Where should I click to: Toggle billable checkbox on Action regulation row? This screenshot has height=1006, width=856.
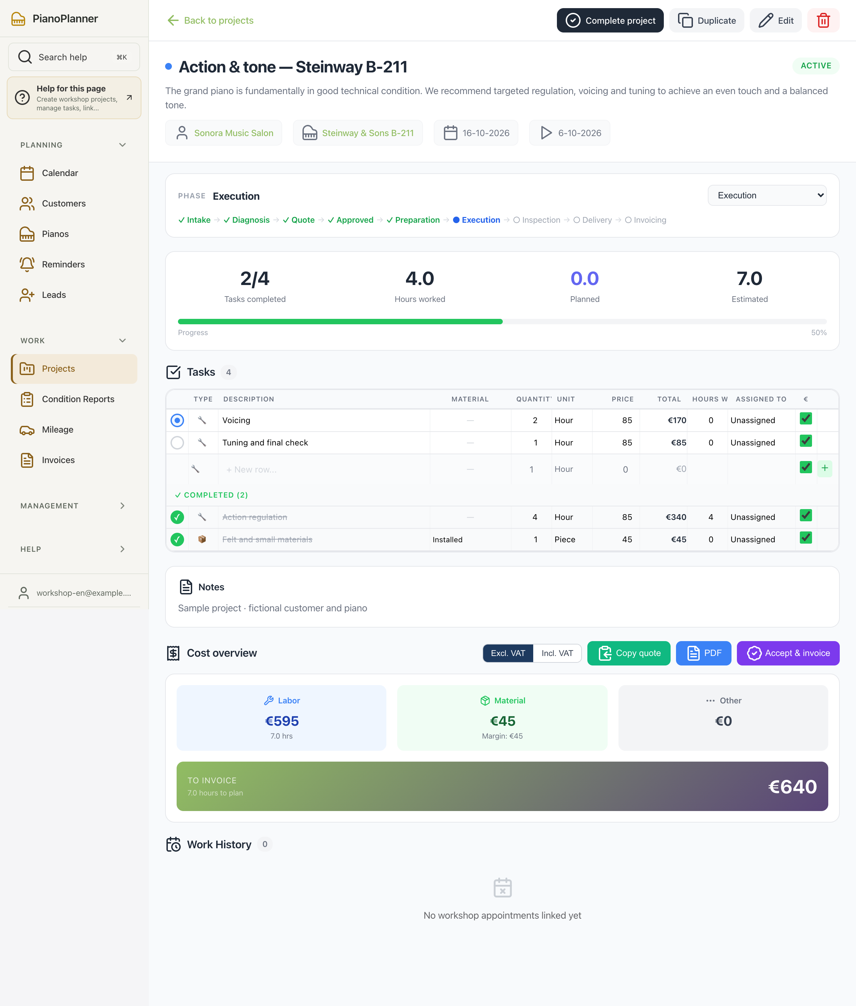tap(806, 515)
